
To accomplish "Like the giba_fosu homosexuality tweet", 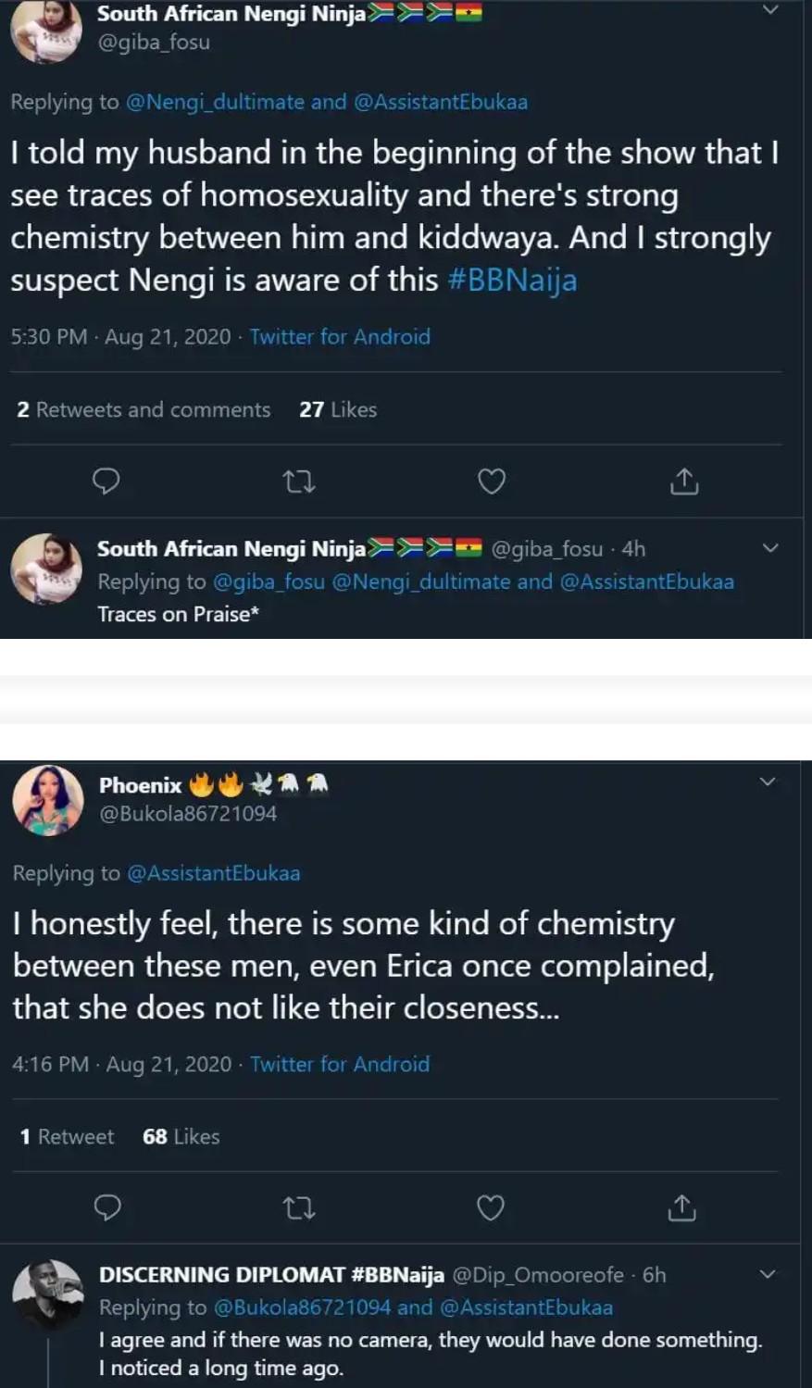I will pyautogui.click(x=491, y=481).
